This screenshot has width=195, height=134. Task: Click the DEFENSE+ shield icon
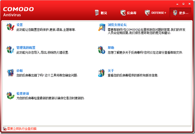click(147, 13)
